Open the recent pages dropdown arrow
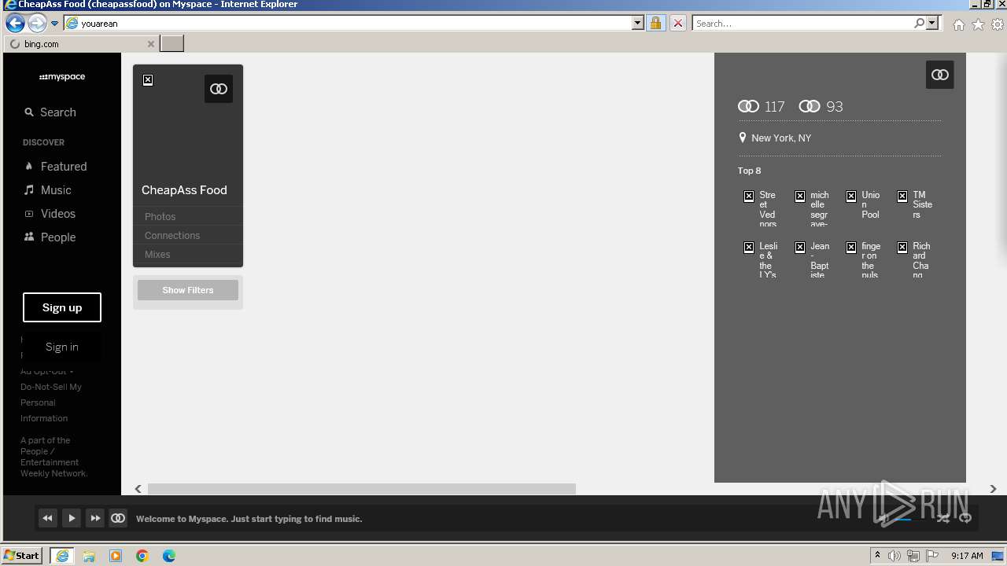Viewport: 1007px width, 566px height. tap(54, 24)
